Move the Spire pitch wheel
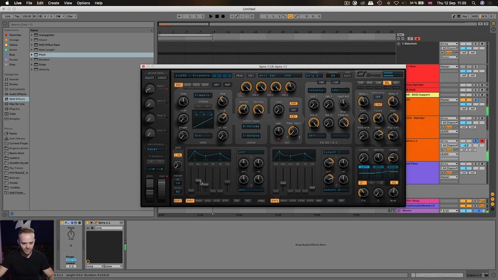 (149, 190)
